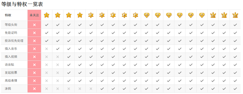Select the level 9 star badge

pyautogui.click(x=135, y=15)
